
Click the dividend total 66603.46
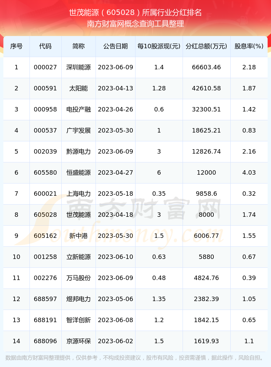click(x=206, y=67)
